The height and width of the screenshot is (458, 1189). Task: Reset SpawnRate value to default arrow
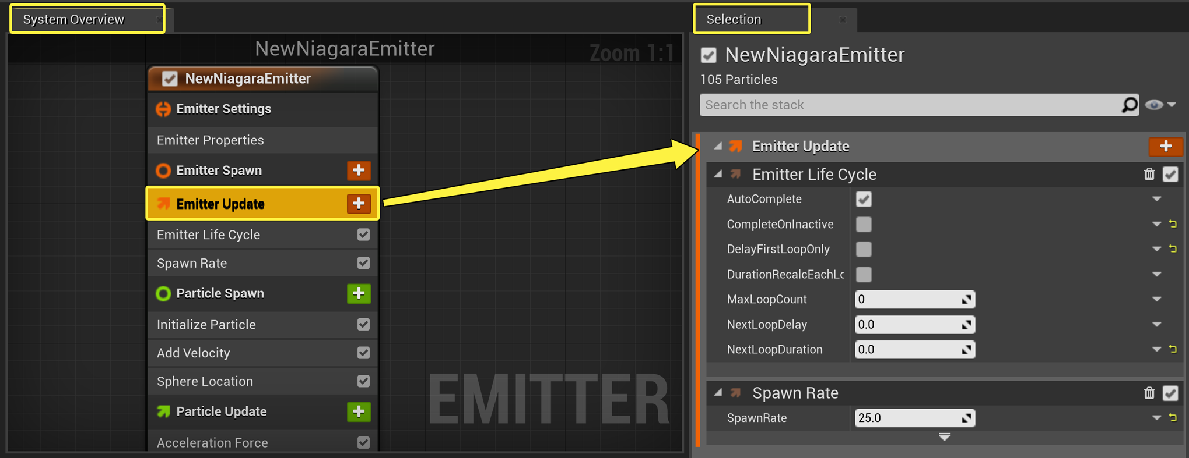pos(1173,418)
